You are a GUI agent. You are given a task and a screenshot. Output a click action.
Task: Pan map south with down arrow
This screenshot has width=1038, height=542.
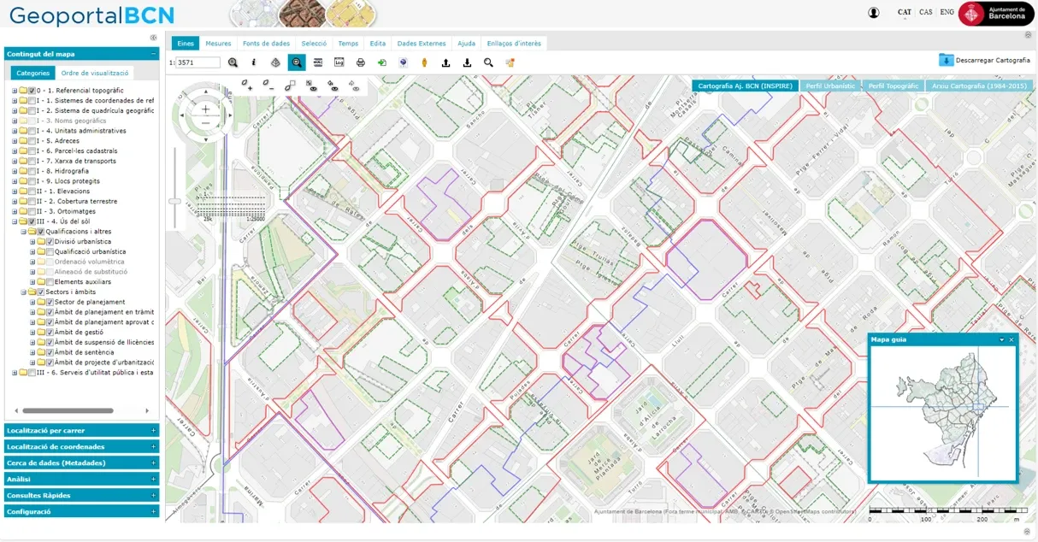pos(206,142)
